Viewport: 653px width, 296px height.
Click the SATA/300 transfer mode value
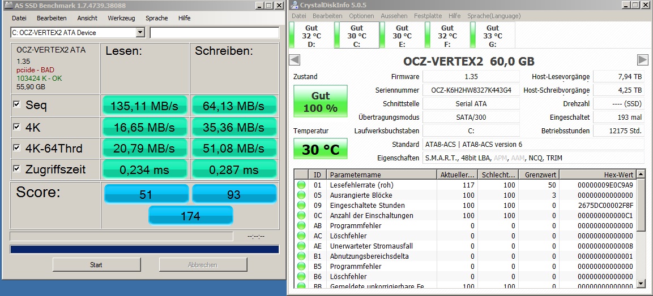coord(471,117)
